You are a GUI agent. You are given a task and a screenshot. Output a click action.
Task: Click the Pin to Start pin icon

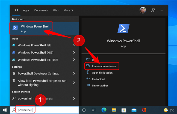[x=88, y=79]
